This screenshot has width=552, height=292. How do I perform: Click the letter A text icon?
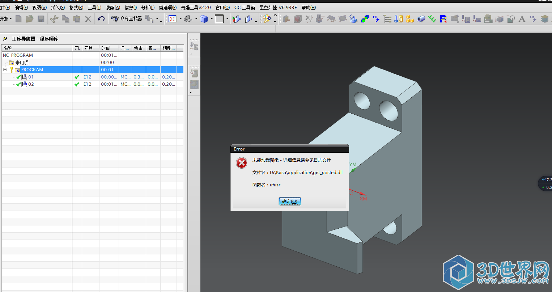pos(522,19)
